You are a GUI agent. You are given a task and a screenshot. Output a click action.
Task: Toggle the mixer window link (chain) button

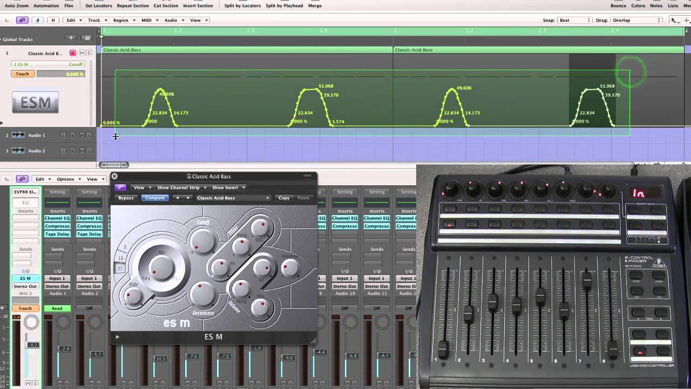tap(22, 179)
